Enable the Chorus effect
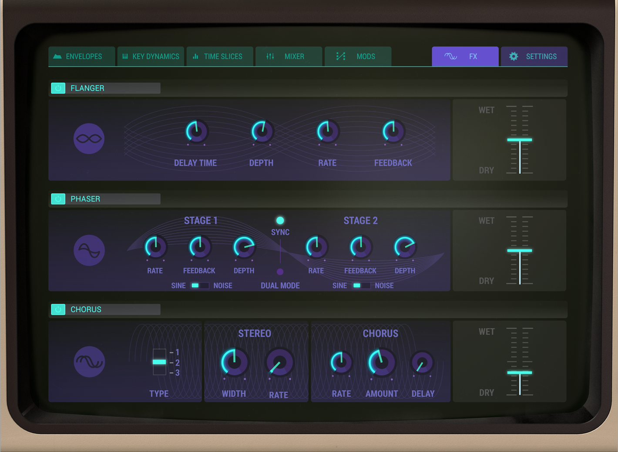The image size is (618, 452). (58, 309)
